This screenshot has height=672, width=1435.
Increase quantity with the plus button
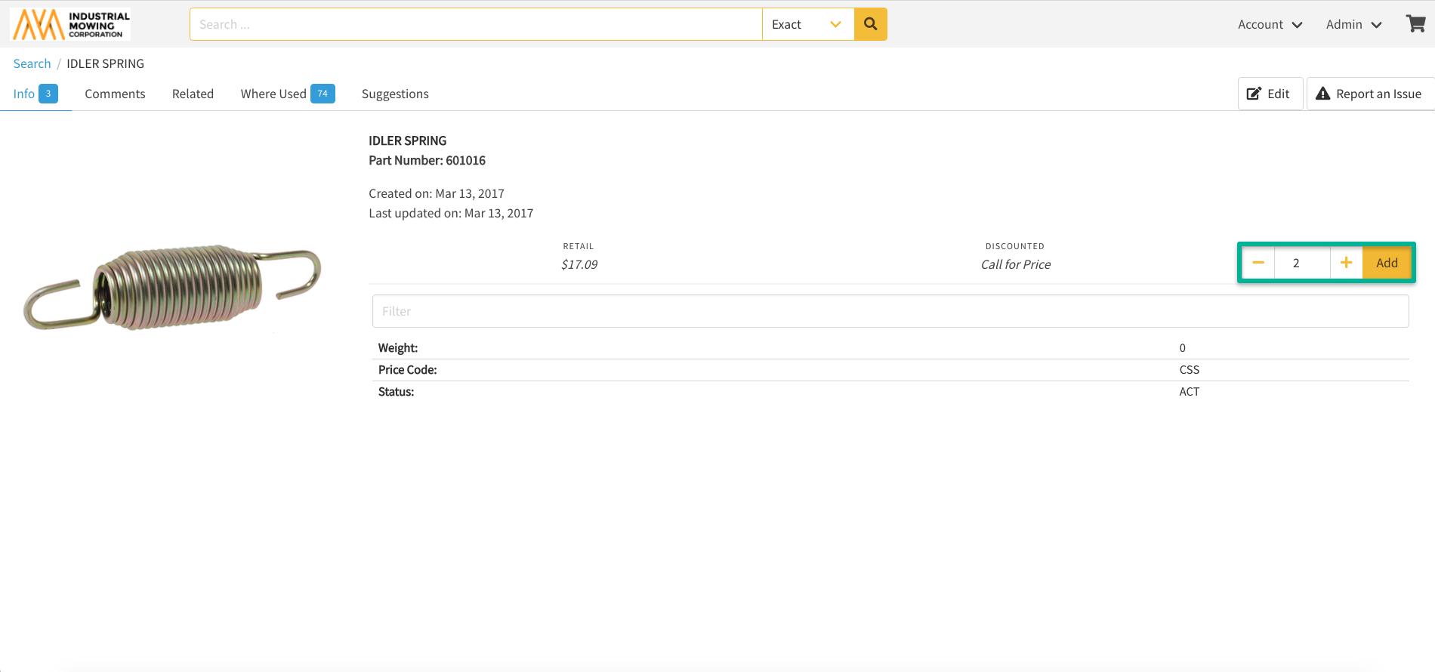1346,263
